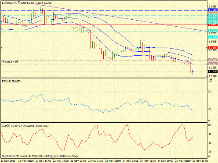This screenshot has height=163, width=218.
Task: Click the ADX scale value 41
Action: pos(210,143)
